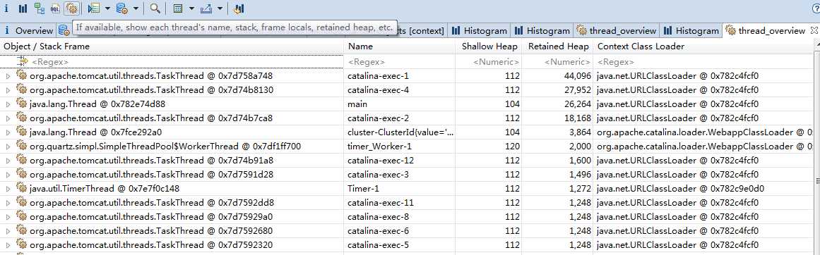Expand the quartz timer_Worker-1 WorkerThread row
Screen dimensions: 820x255
coord(8,147)
